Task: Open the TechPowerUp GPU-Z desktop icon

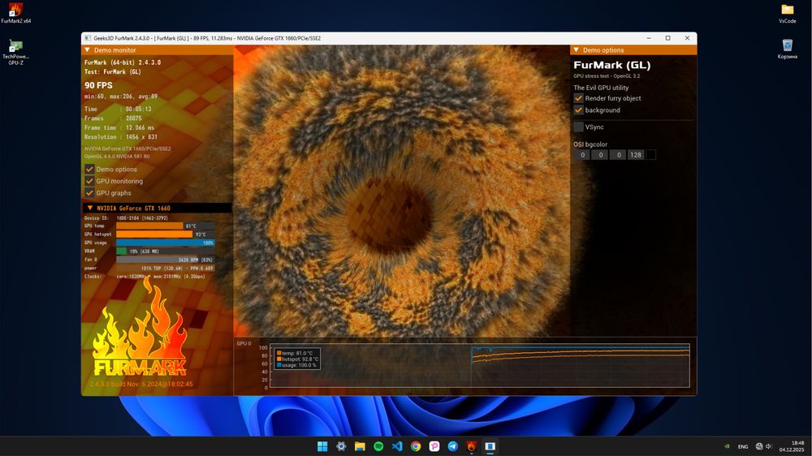Action: click(15, 47)
